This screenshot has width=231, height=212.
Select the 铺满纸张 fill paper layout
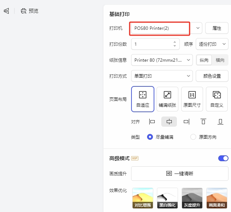pyautogui.click(x=167, y=98)
